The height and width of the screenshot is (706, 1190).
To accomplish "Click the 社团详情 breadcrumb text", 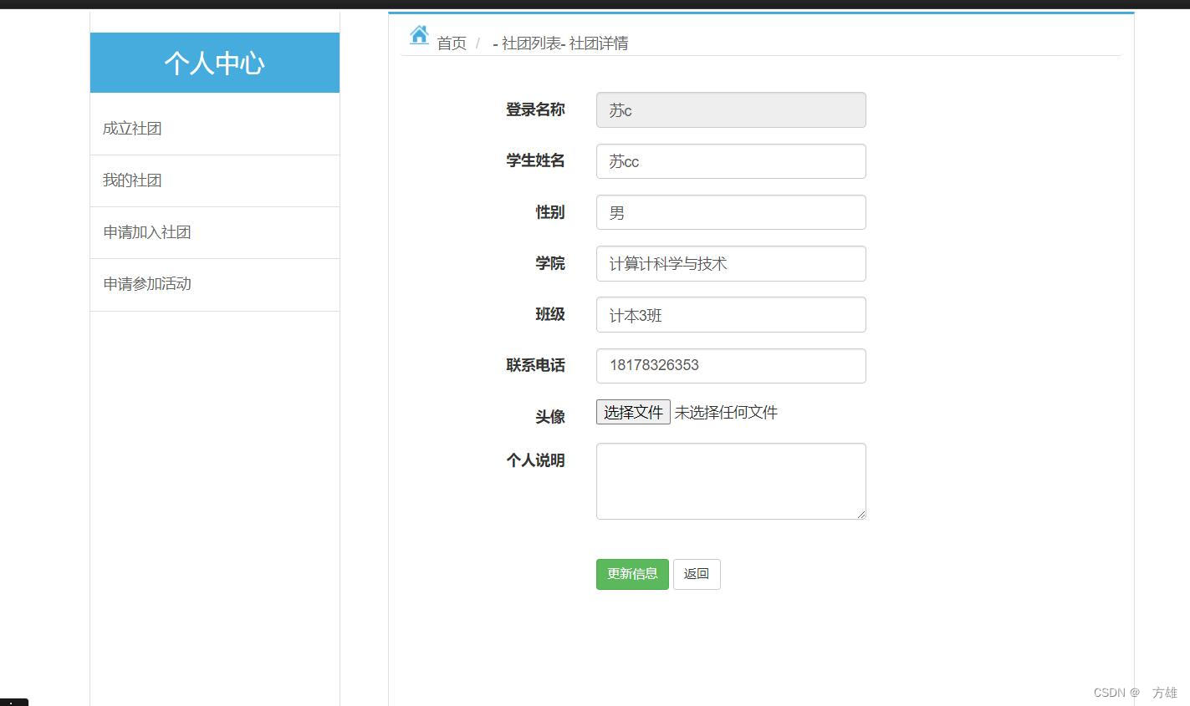I will coord(599,43).
